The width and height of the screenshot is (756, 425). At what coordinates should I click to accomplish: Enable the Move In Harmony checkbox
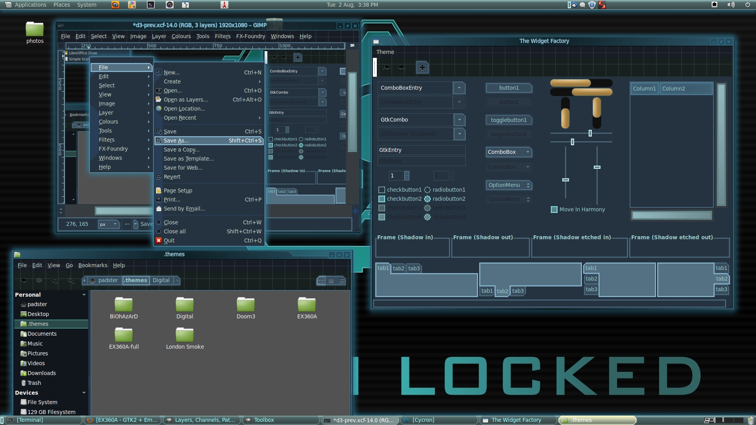coord(554,209)
